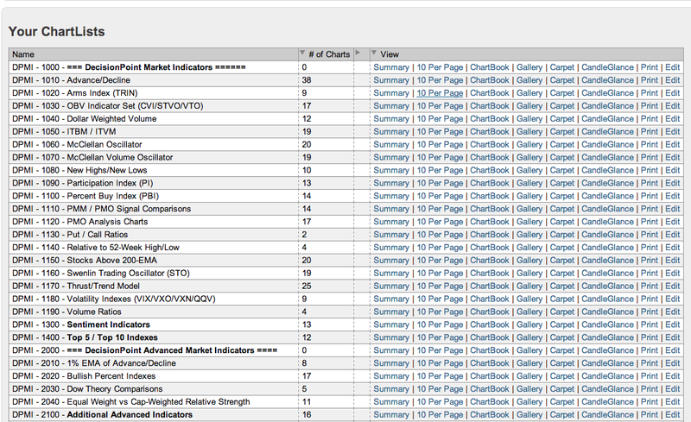The width and height of the screenshot is (691, 422).
Task: Open Summary for Swenlin Trading Oscillator (STO)
Action: 391,273
